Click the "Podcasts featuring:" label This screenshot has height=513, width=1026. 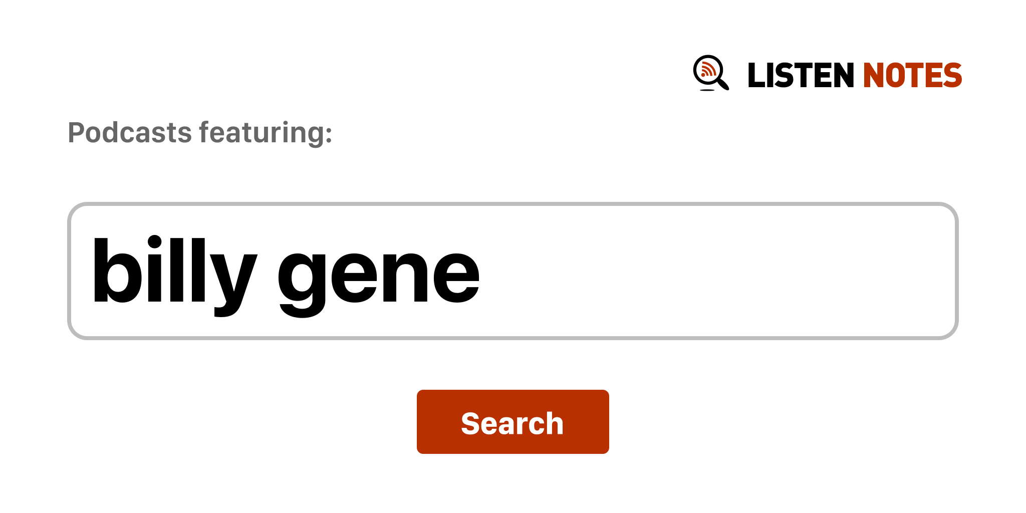200,133
